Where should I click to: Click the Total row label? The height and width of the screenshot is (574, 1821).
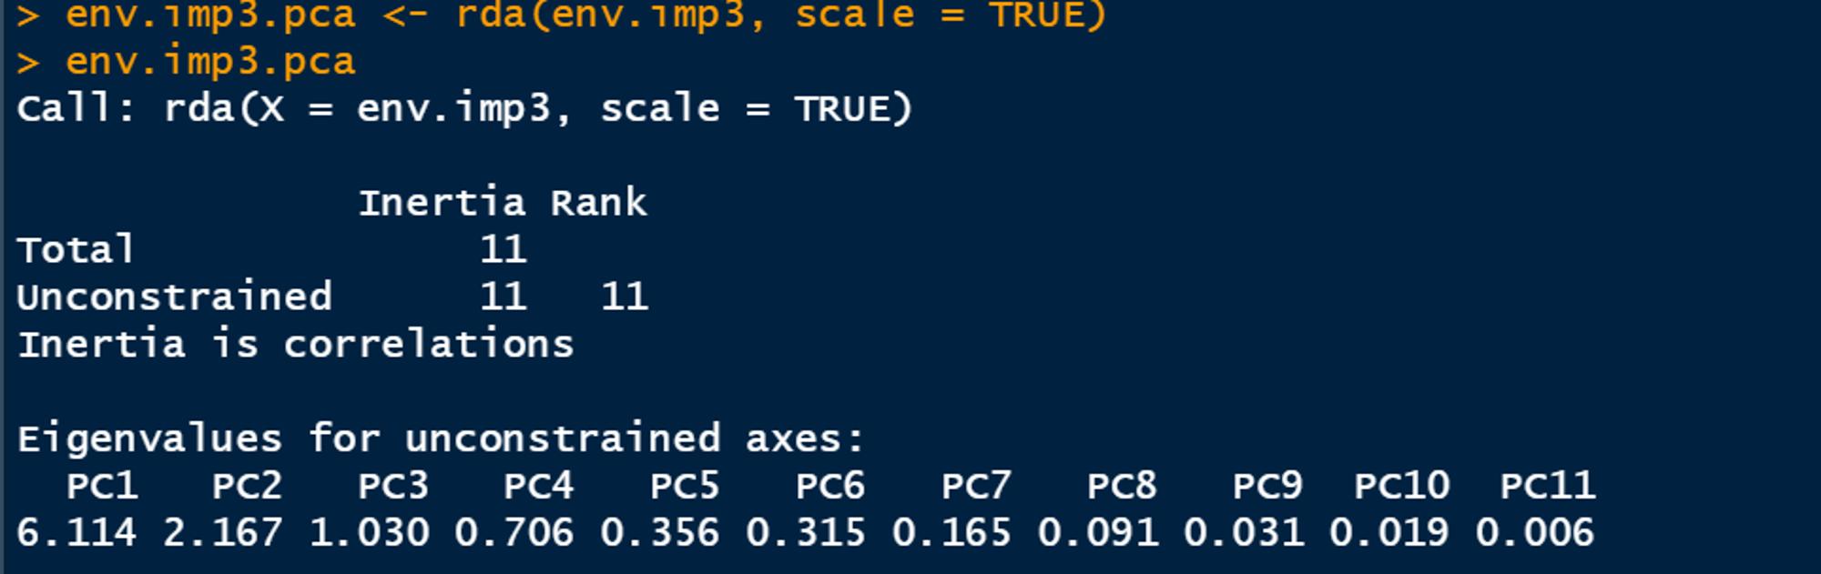coord(76,249)
